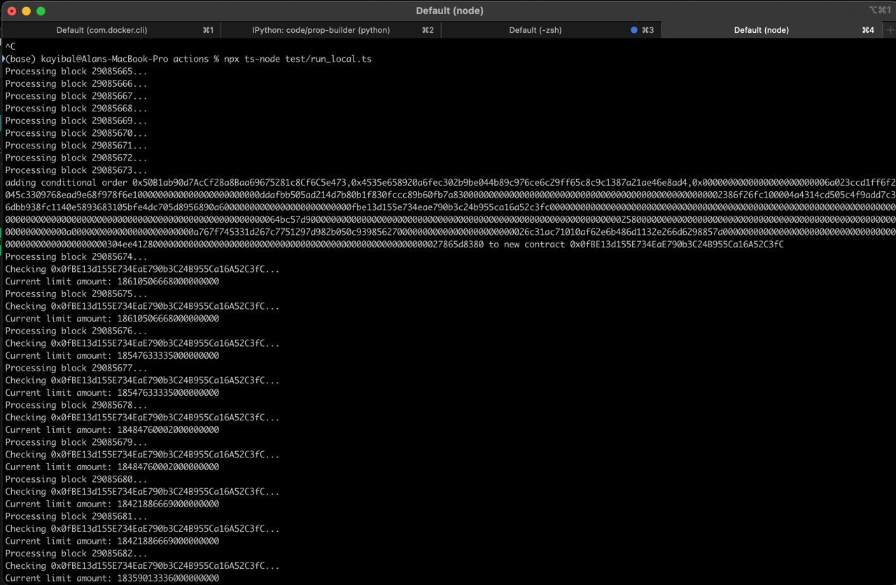Switch to the Default (-zsh) tab
The width and height of the screenshot is (896, 585).
point(550,30)
